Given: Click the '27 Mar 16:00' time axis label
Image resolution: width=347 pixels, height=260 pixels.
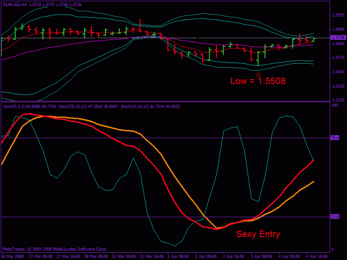Looking at the screenshot, I should [x=68, y=257].
